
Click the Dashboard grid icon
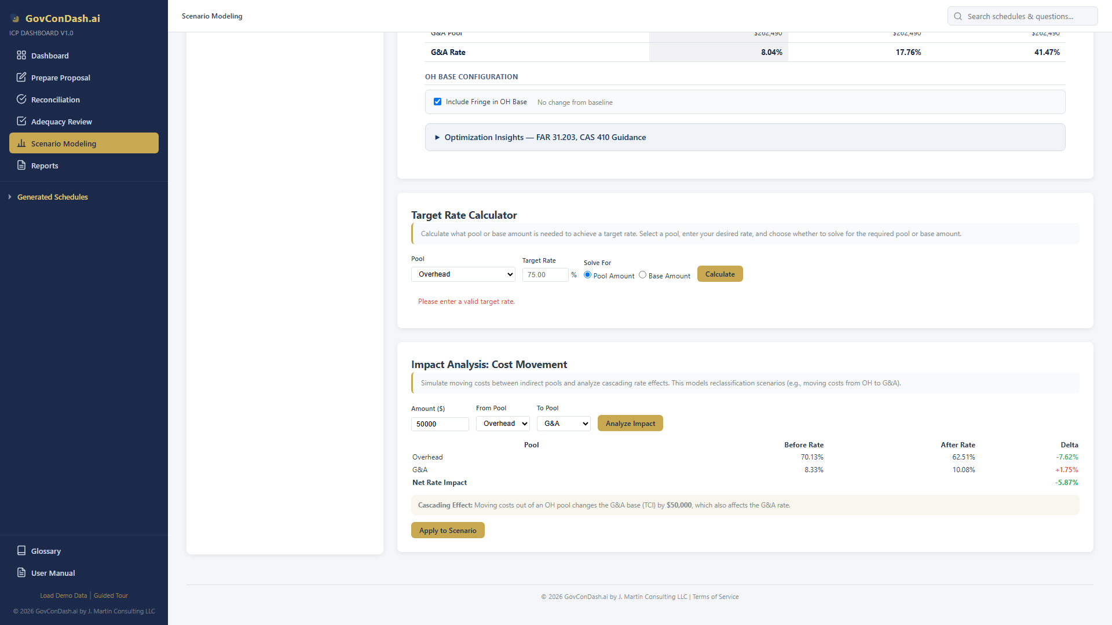[21, 56]
